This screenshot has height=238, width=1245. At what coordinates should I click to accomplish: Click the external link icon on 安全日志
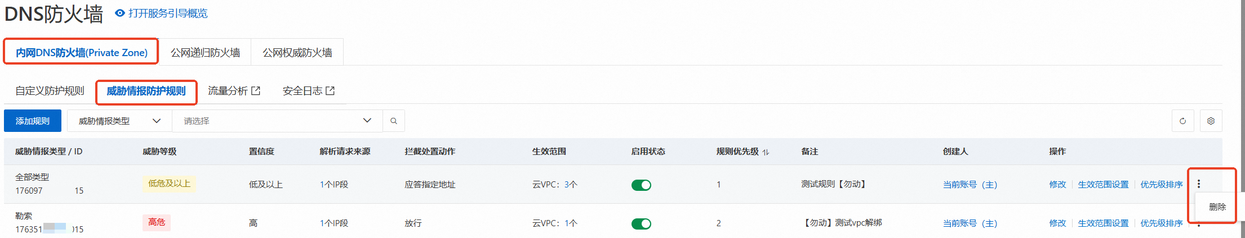tap(330, 90)
